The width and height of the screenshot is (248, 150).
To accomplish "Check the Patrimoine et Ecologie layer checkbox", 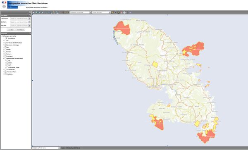I will 5,45.
